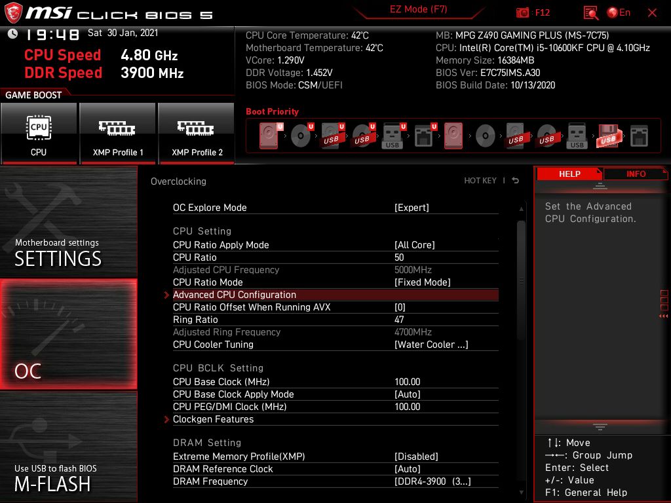Image resolution: width=671 pixels, height=503 pixels.
Task: Click the MSI dragon shield logo
Action: click(13, 13)
